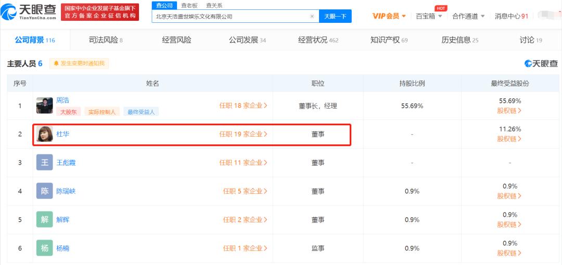Screen dimensions: 562x265
Task: Click the TianYanCha logo
Action: (29, 11)
